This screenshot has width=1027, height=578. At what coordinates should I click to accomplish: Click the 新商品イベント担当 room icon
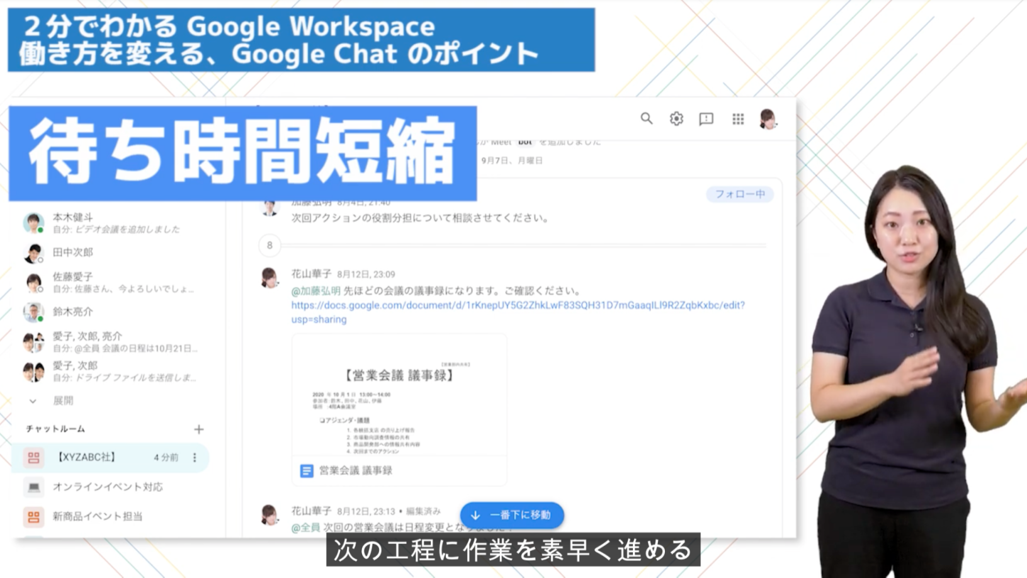[x=34, y=517]
